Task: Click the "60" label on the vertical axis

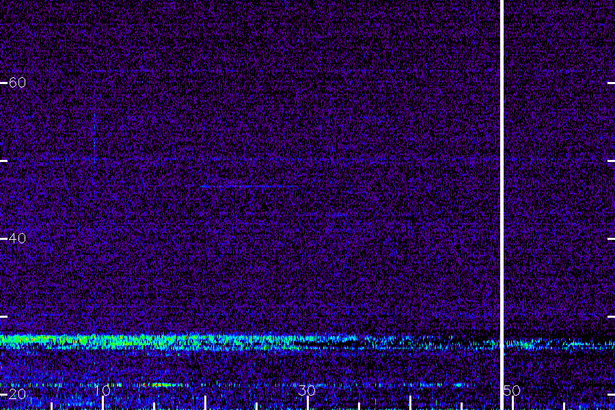Action: 17,83
